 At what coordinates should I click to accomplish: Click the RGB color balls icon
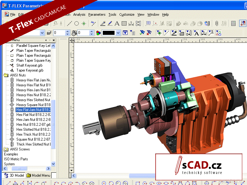coord(98,33)
